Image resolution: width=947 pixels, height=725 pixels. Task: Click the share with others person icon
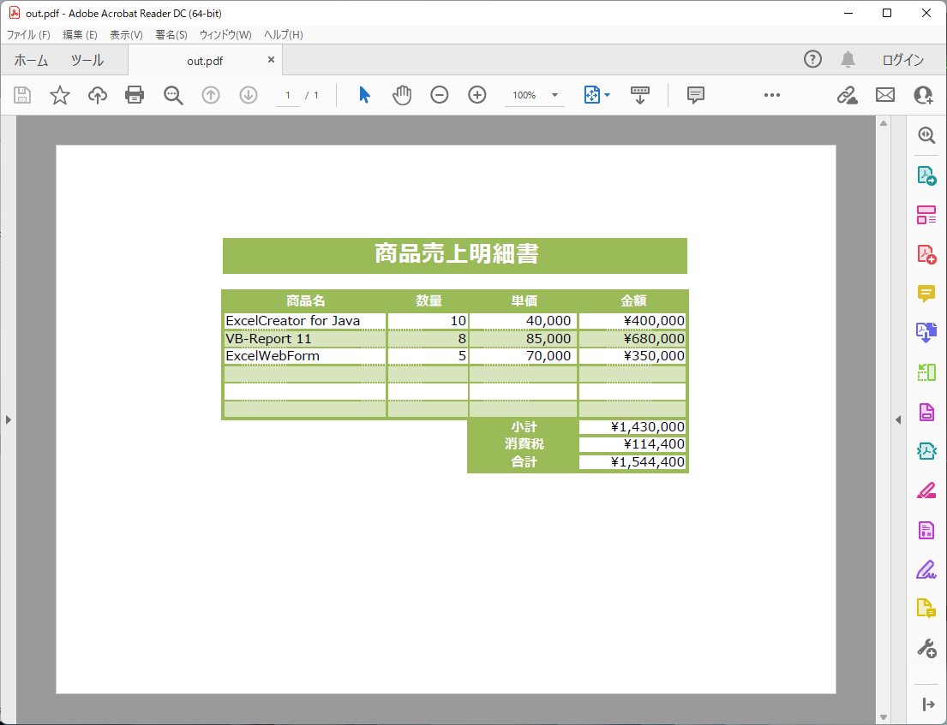924,95
